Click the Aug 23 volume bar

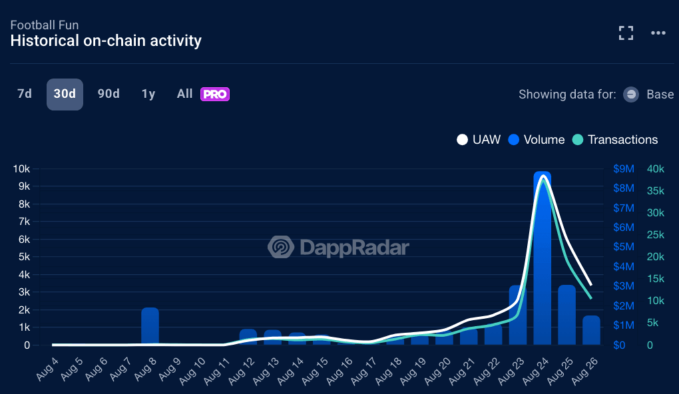tap(518, 316)
